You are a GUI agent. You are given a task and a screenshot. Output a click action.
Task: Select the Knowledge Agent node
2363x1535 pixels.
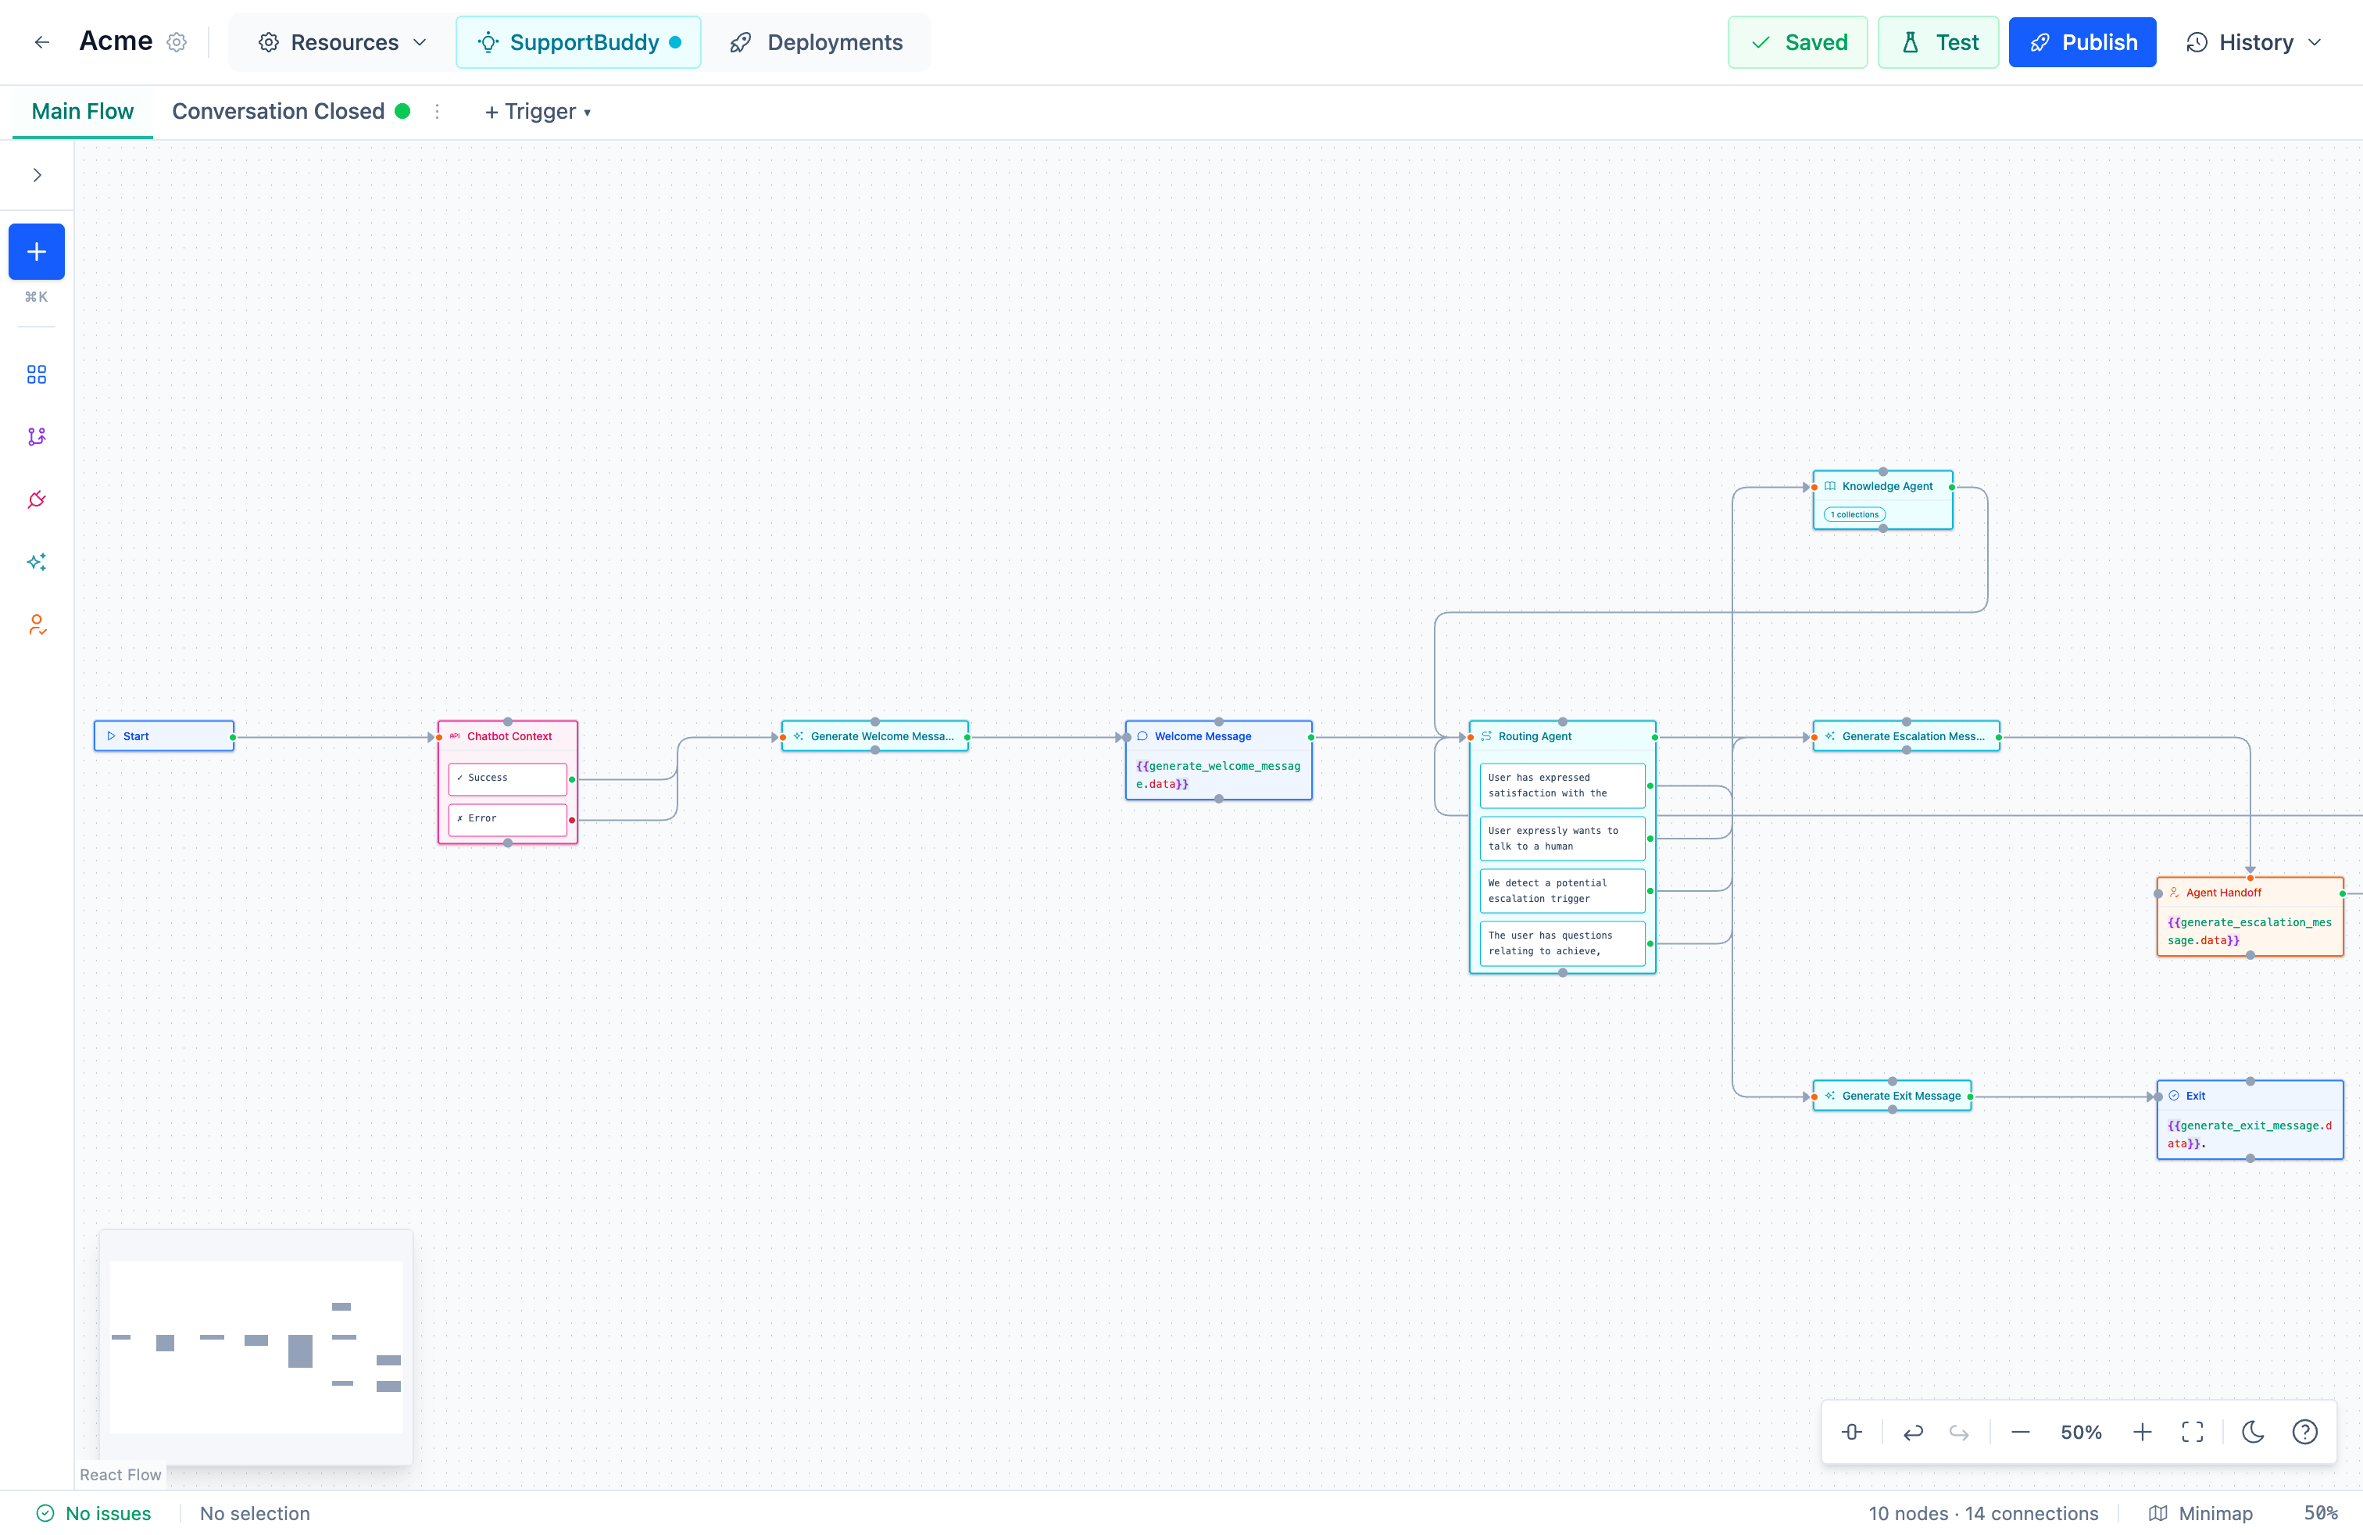click(1882, 499)
